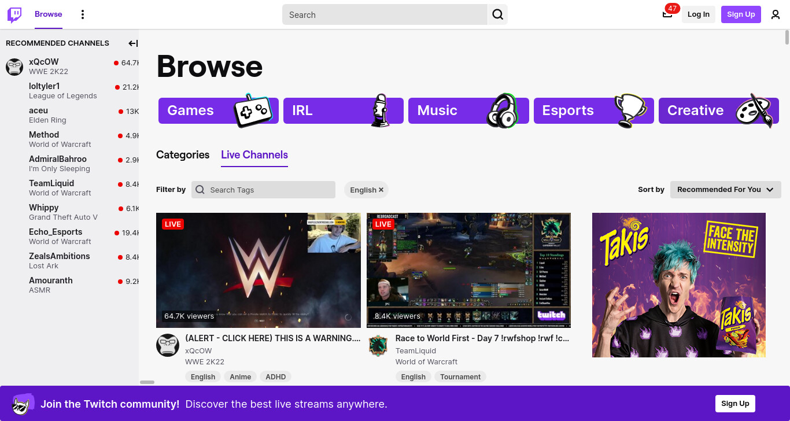Click WWE 2K22 game link under stream
Image resolution: width=790 pixels, height=421 pixels.
pyautogui.click(x=205, y=361)
